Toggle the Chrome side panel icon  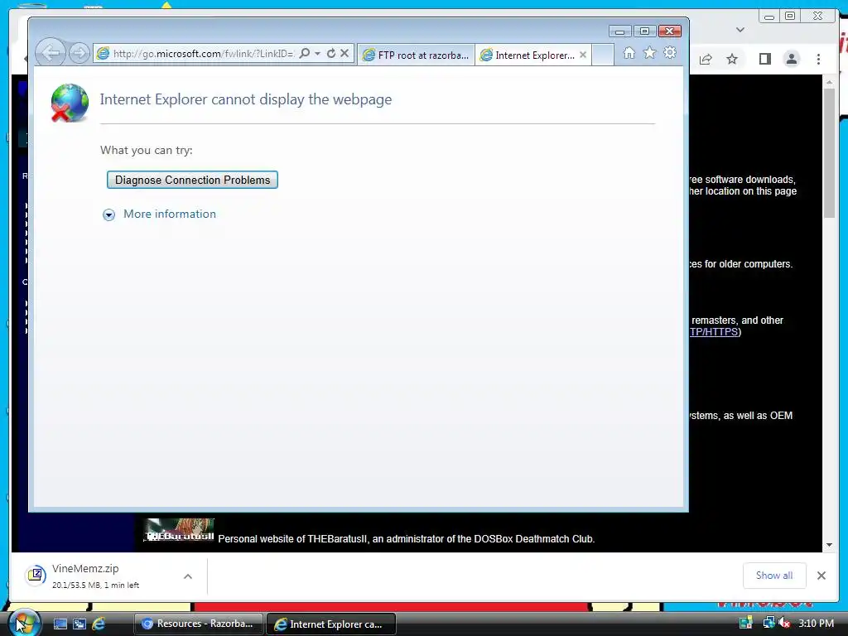pos(764,59)
